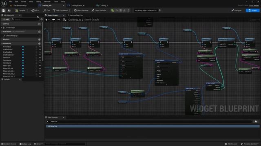Image resolution: width=261 pixels, height=146 pixels.
Task: Open the File menu
Action: pos(10,2)
